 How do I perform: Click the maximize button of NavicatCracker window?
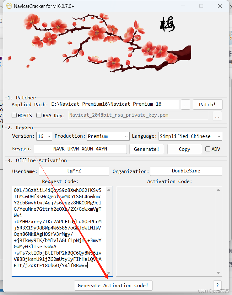point(201,6)
